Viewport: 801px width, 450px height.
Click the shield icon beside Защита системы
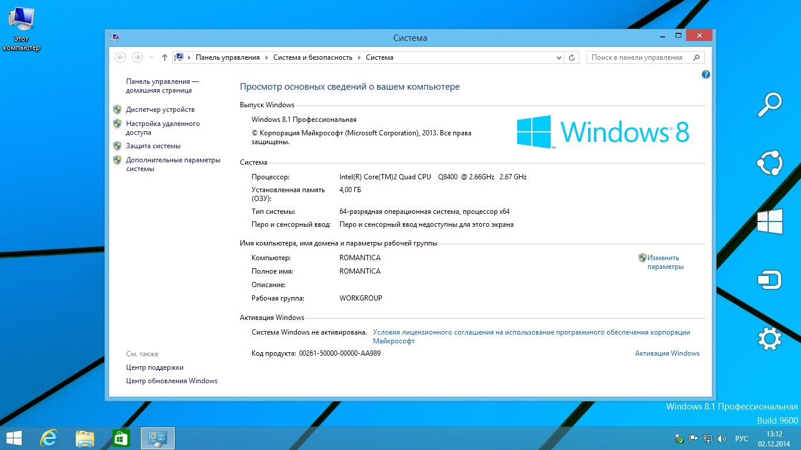coord(117,146)
